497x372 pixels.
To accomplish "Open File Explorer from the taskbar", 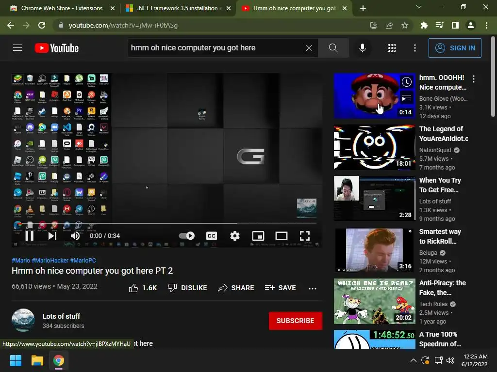I will coord(37,360).
